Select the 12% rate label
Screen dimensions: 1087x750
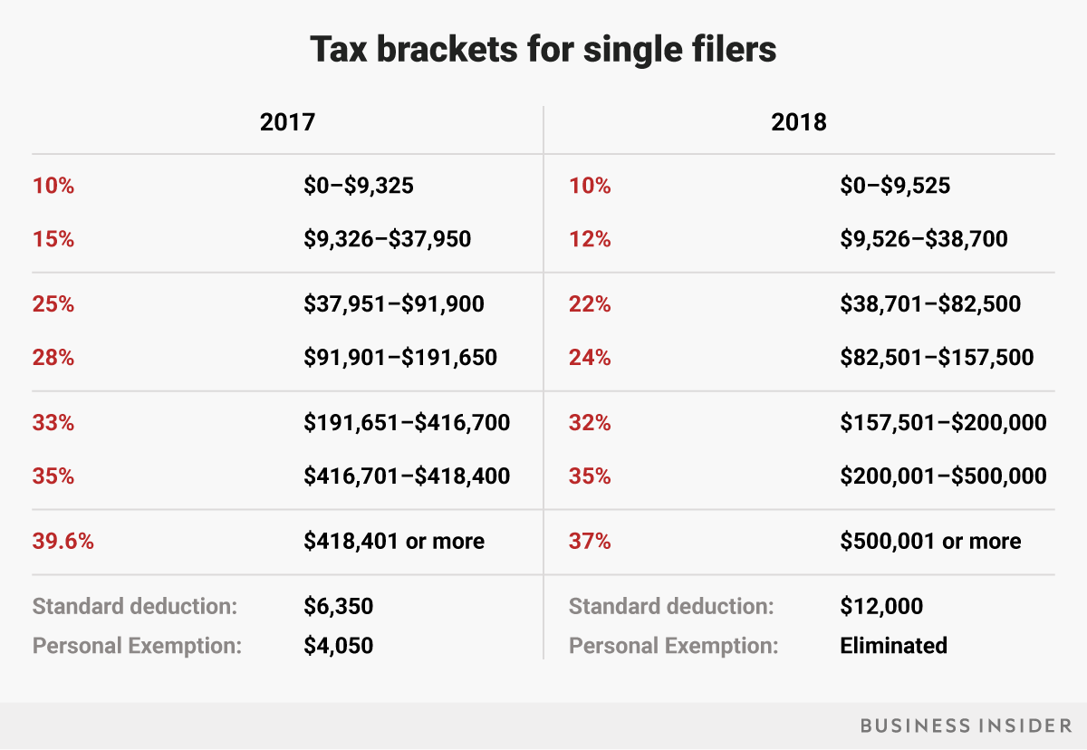[590, 239]
